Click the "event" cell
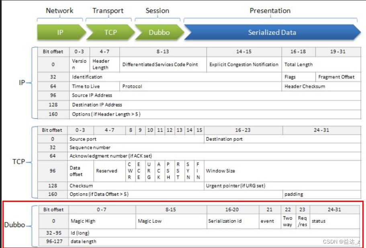Viewport: 366px width, 248px height. click(270, 221)
